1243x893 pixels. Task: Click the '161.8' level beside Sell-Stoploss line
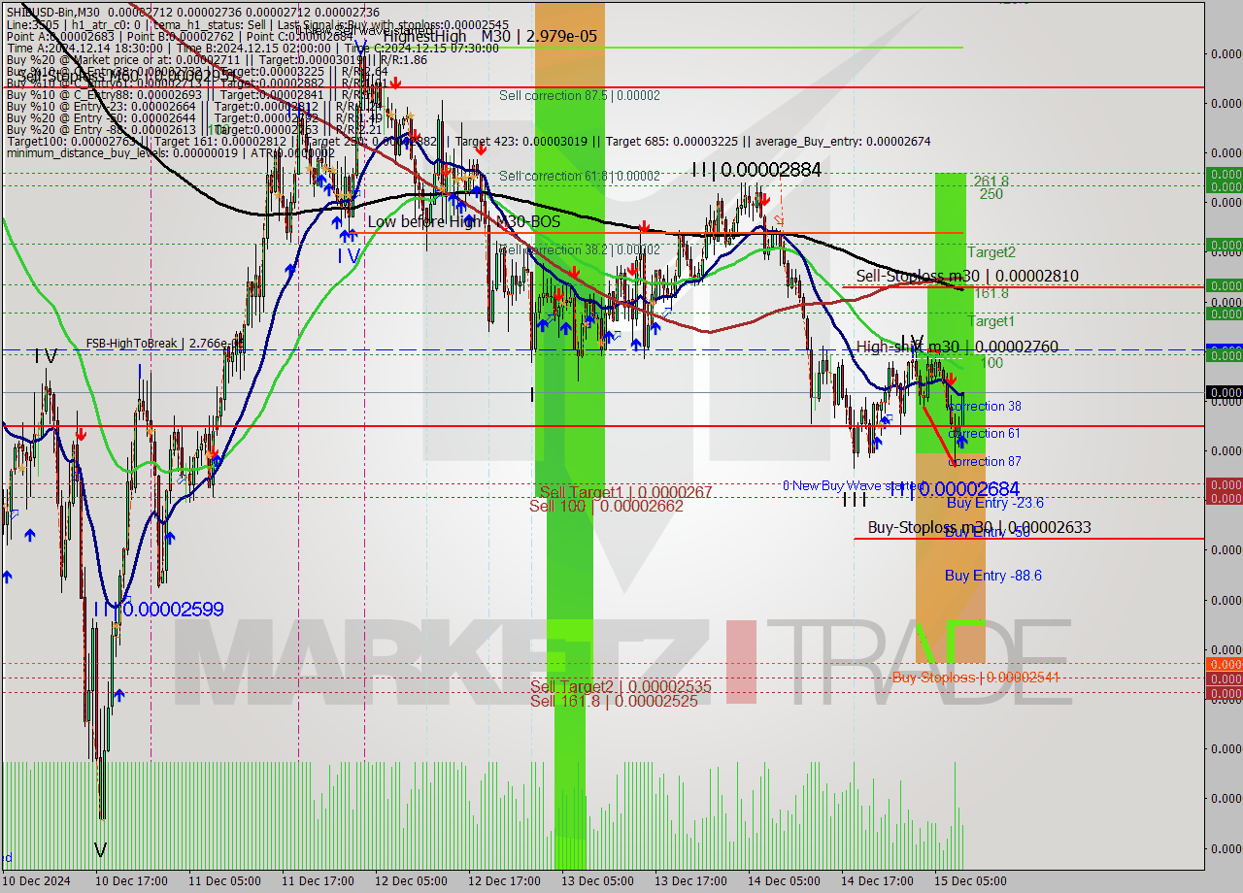pos(991,293)
